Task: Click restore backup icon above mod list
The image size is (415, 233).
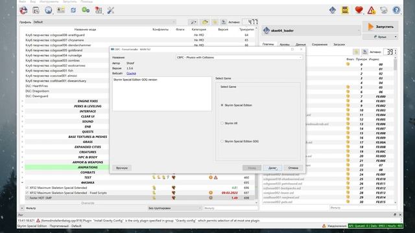Action: click(x=215, y=22)
